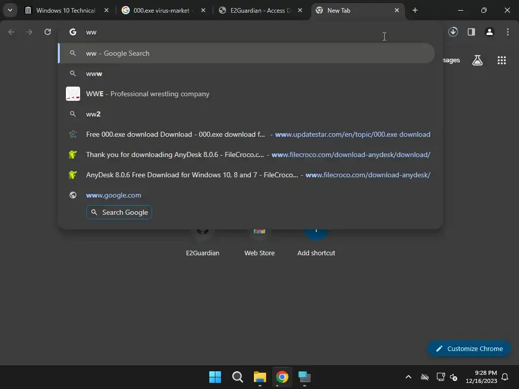This screenshot has height=389, width=519.
Task: Select 'ww - Google Search' suggestion
Action: tap(246, 53)
